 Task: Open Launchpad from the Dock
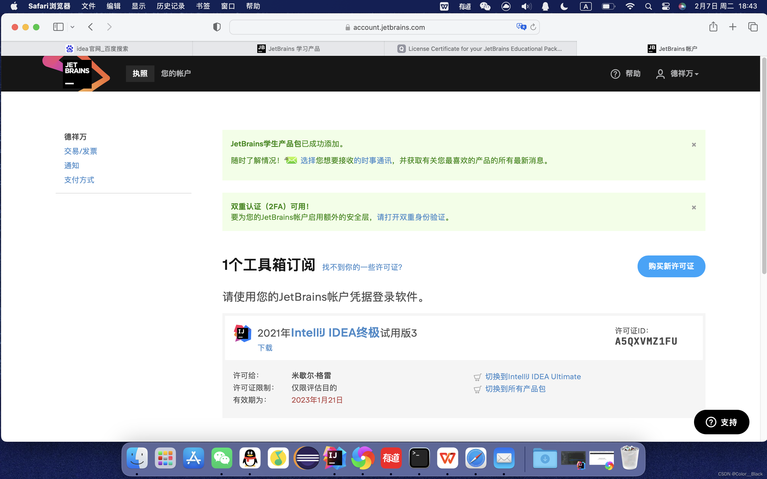165,458
